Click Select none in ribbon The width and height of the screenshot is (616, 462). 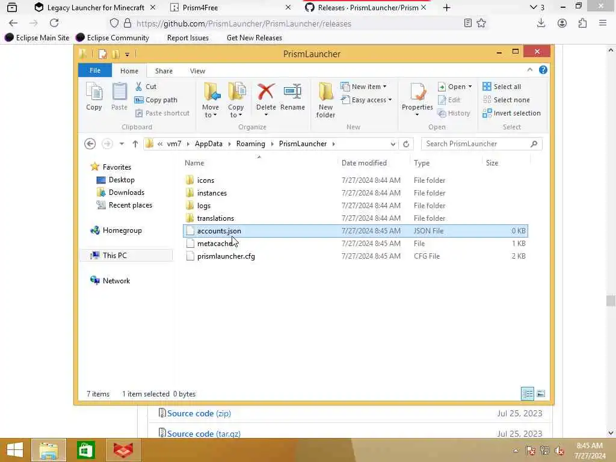click(506, 100)
